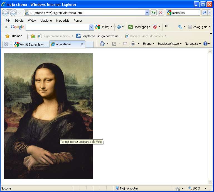Click the New Tab blank button
The width and height of the screenshot is (214, 192).
[89, 44]
